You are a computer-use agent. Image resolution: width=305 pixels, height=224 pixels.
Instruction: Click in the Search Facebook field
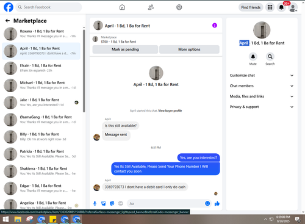pos(49,7)
